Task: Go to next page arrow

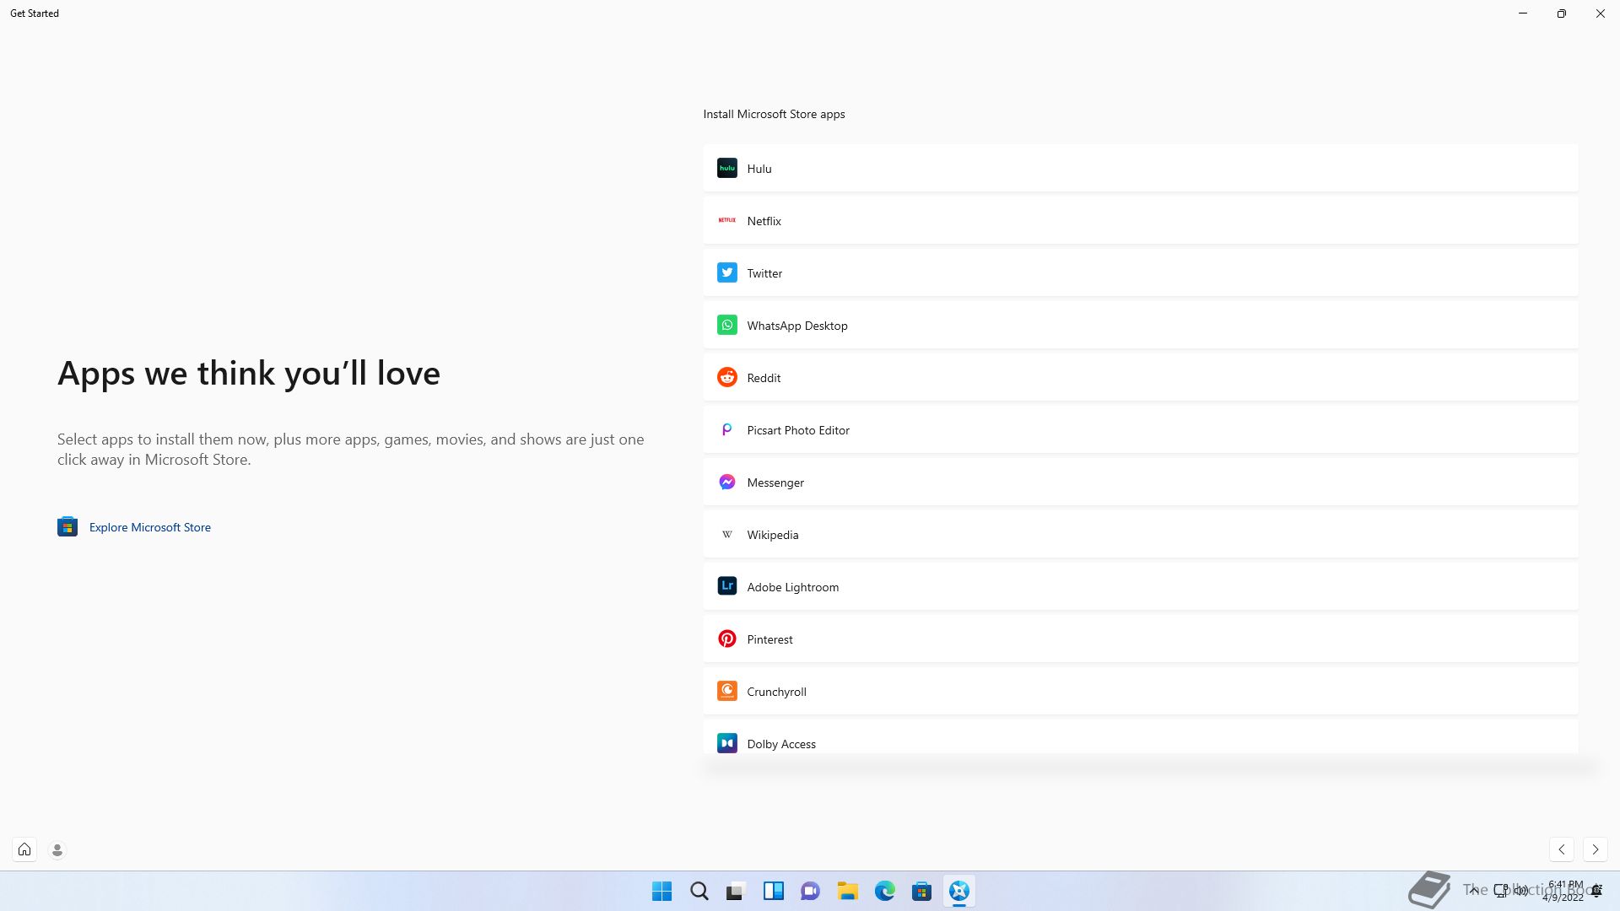Action: 1595,849
